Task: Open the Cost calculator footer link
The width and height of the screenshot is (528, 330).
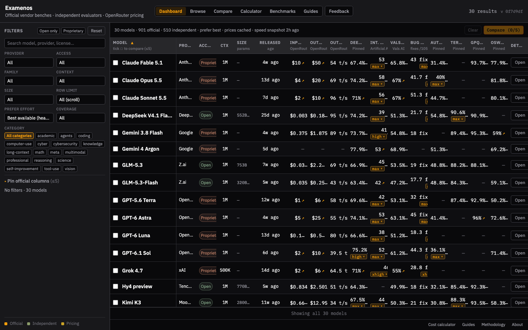Action: pyautogui.click(x=442, y=324)
